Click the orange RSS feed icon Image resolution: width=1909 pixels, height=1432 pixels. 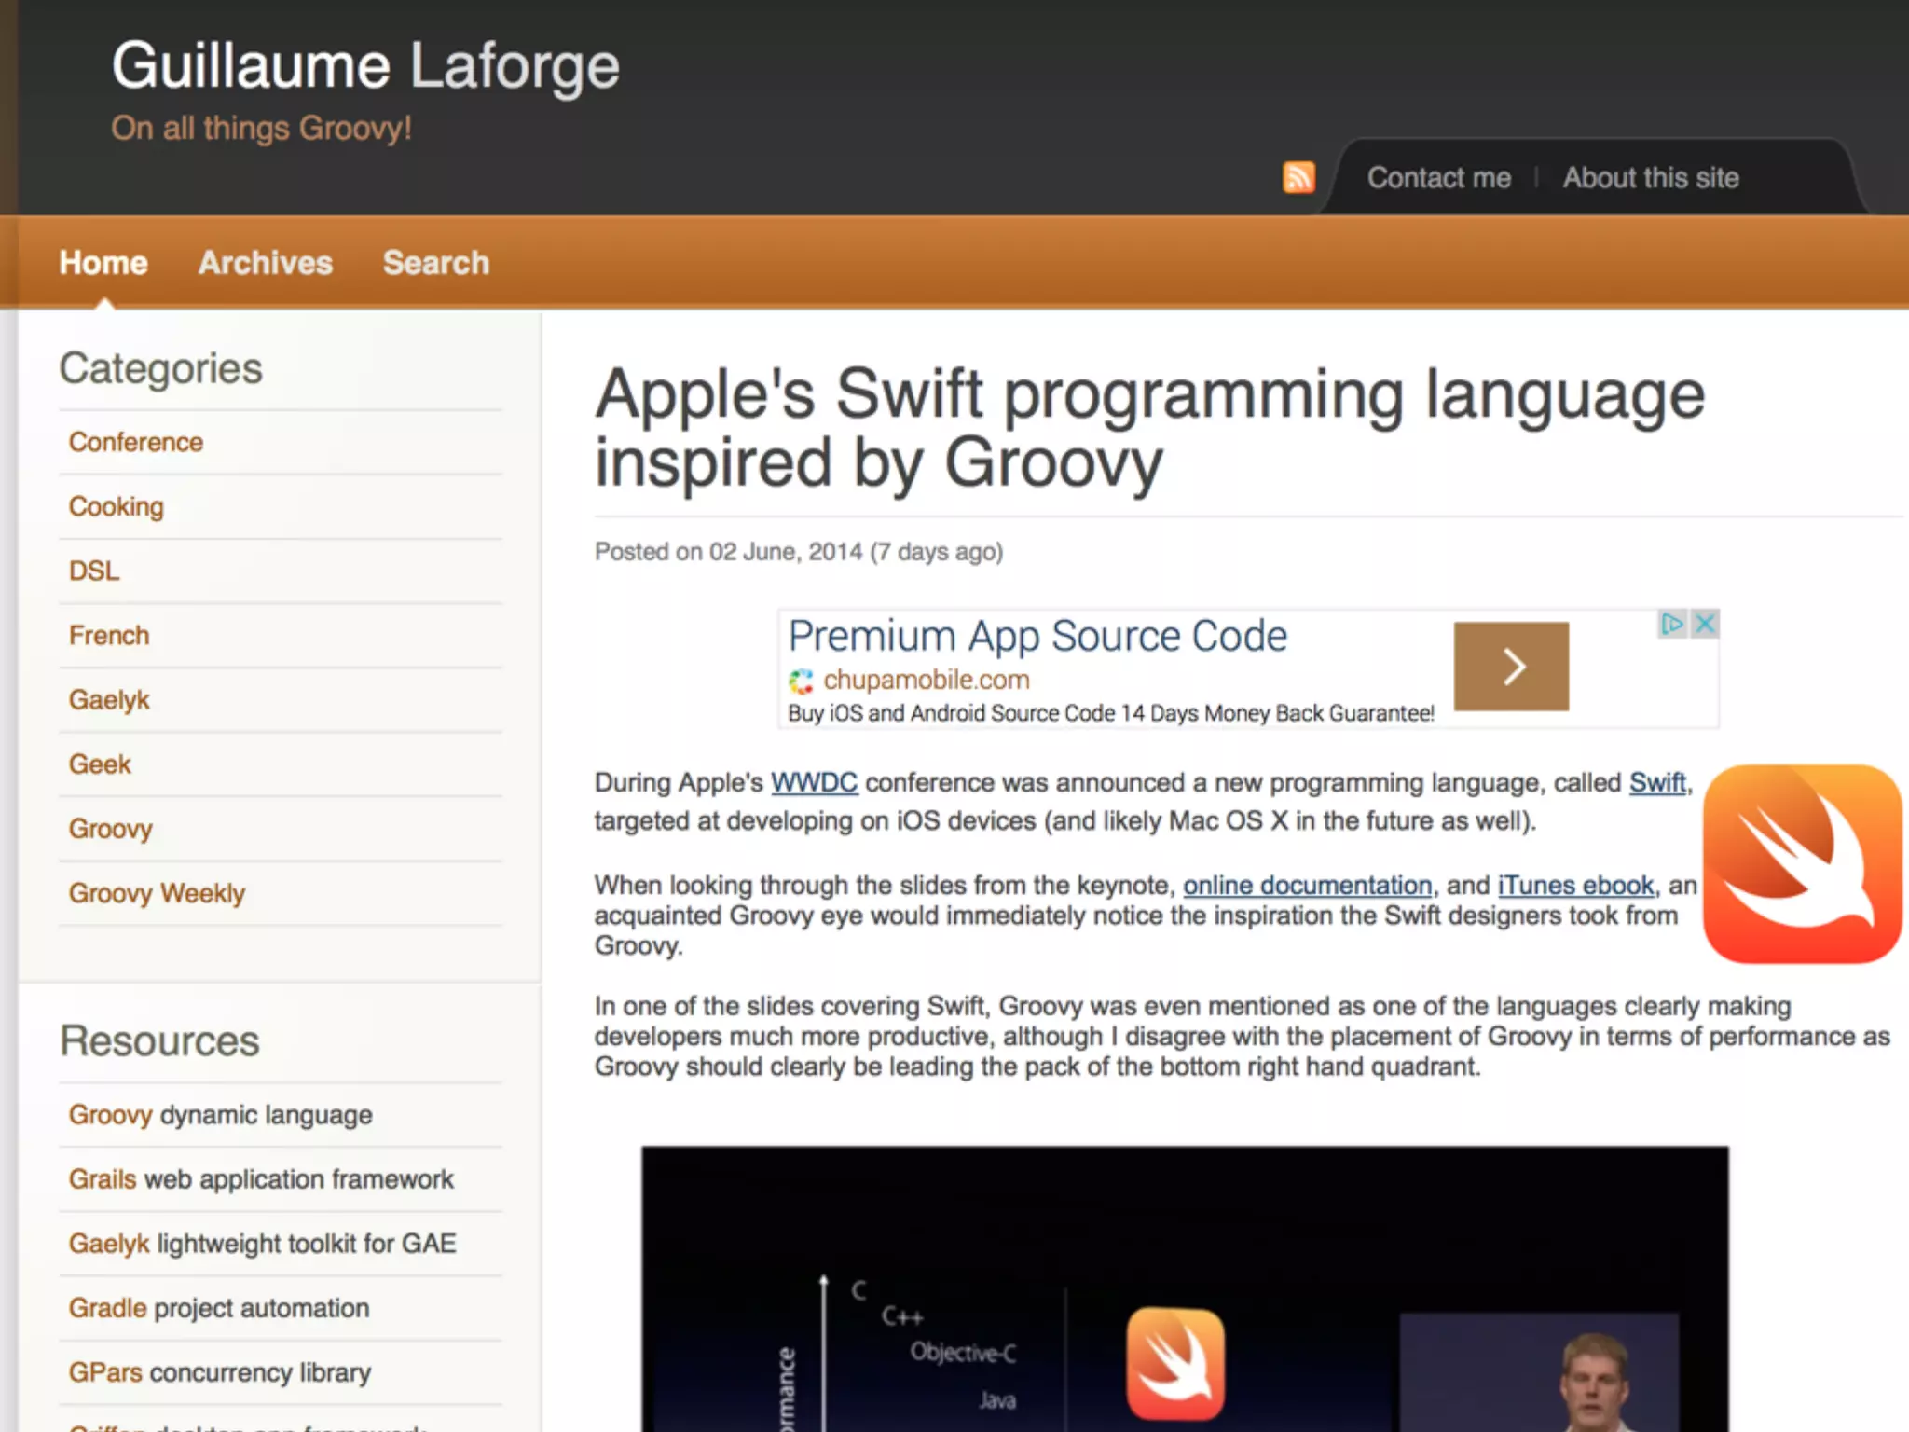[x=1298, y=176]
